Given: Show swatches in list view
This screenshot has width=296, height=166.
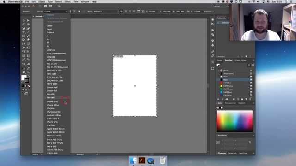Looking at the screenshot, I should tap(249, 65).
